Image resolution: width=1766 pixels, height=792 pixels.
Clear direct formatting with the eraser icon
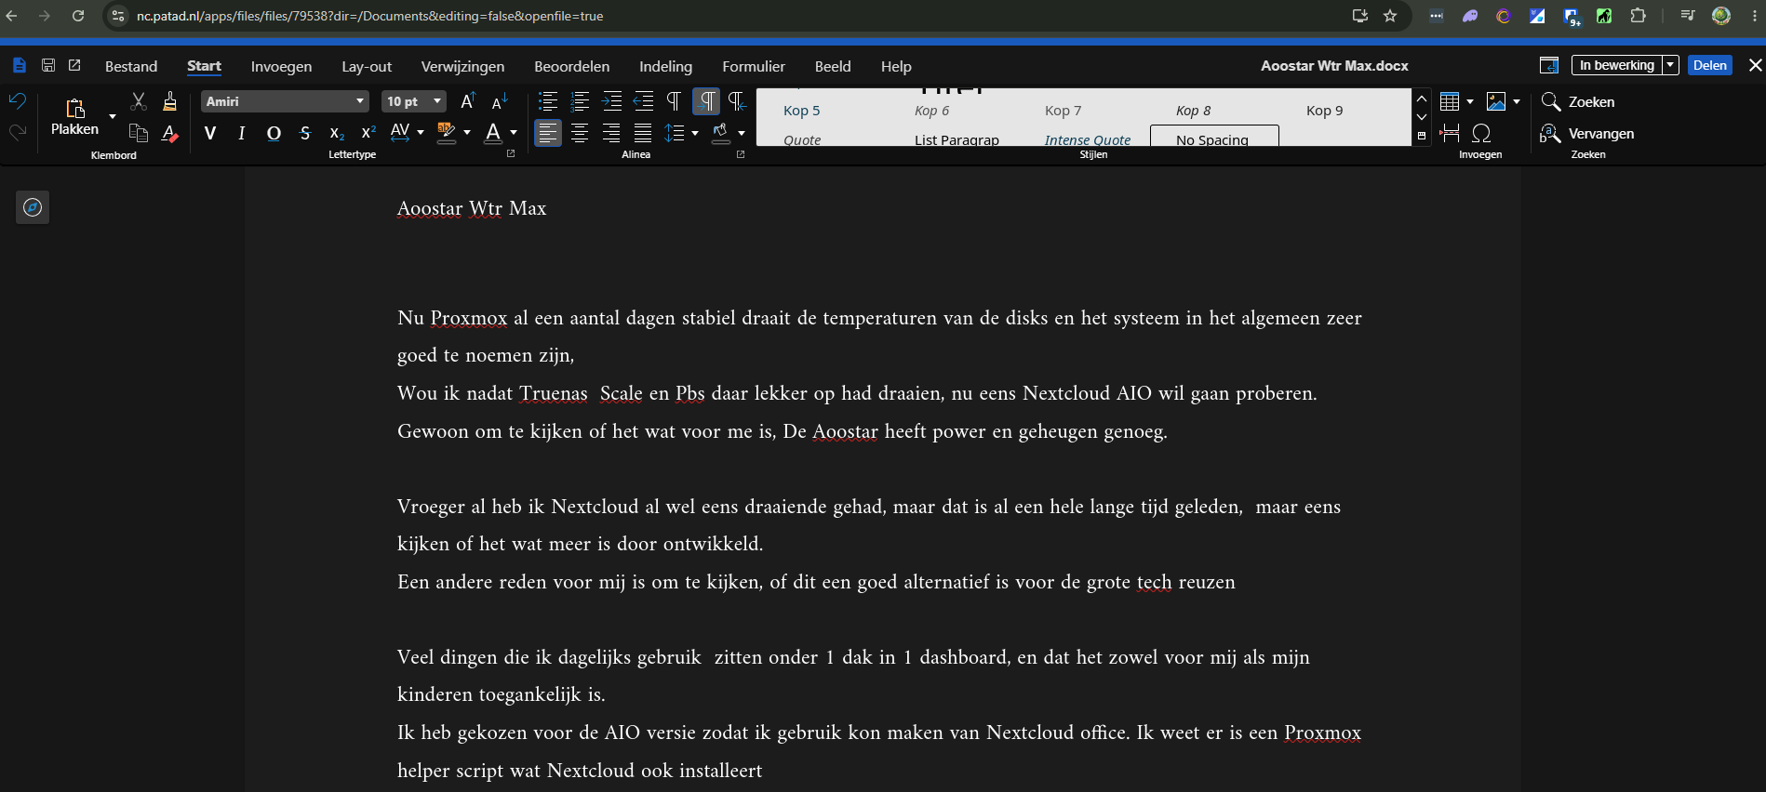169,133
